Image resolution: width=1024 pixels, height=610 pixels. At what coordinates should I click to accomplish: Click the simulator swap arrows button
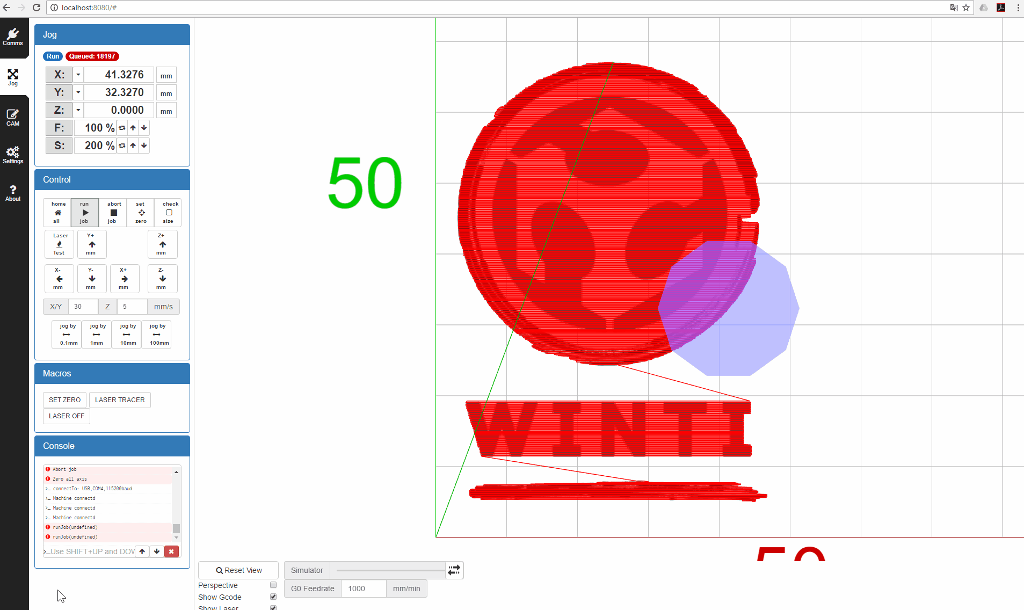point(454,570)
